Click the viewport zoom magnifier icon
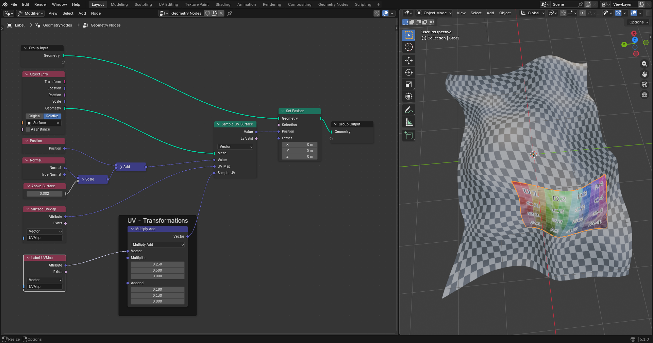Viewport: 653px width, 343px height. coord(644,64)
